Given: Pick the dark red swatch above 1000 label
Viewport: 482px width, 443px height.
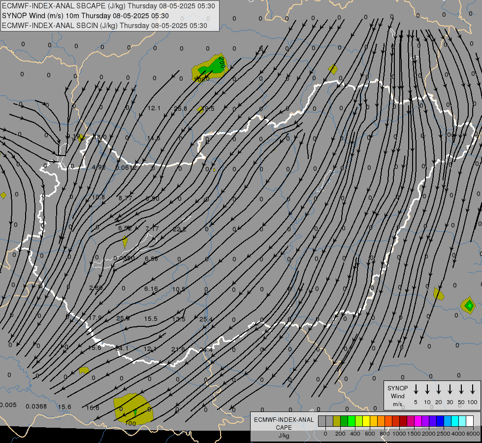Looking at the screenshot, I should pos(403,421).
